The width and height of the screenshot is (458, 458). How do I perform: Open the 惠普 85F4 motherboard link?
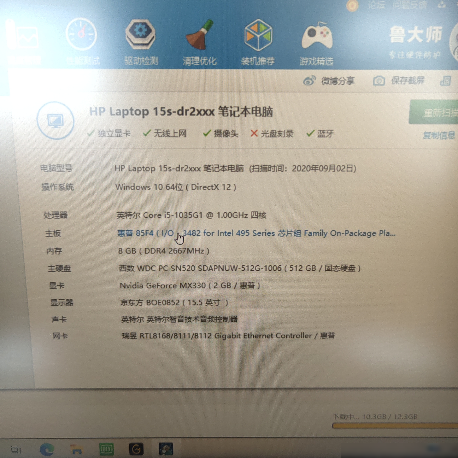coord(256,233)
